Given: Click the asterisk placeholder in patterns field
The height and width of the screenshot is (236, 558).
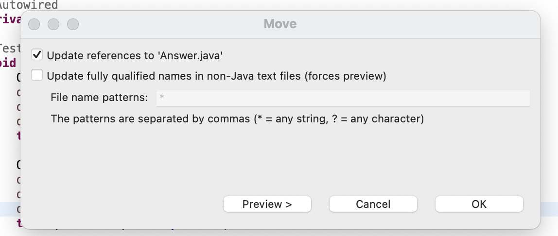Looking at the screenshot, I should 162,98.
